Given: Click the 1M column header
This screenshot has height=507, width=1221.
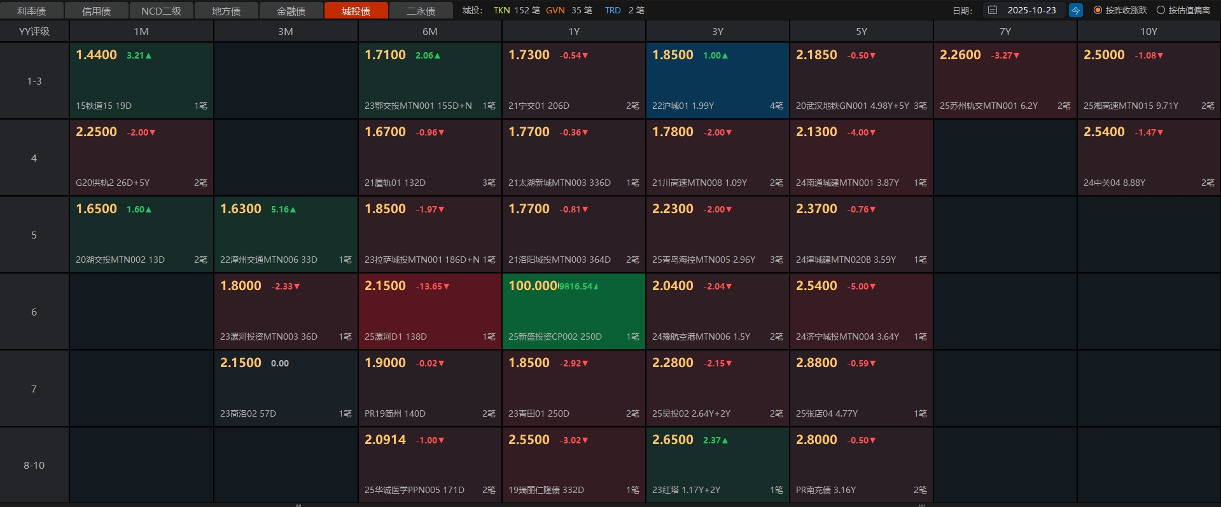Looking at the screenshot, I should point(141,31).
